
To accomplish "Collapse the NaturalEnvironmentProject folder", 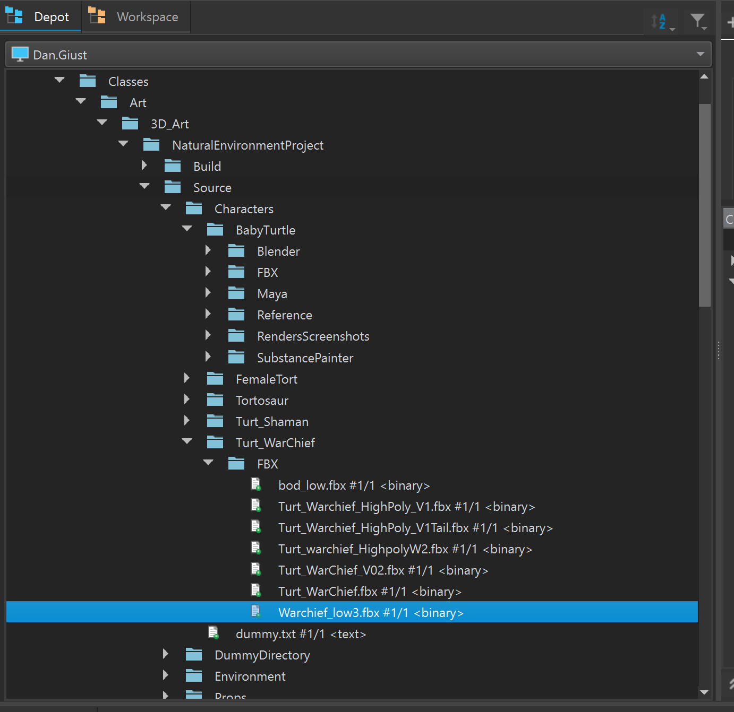I will (123, 144).
